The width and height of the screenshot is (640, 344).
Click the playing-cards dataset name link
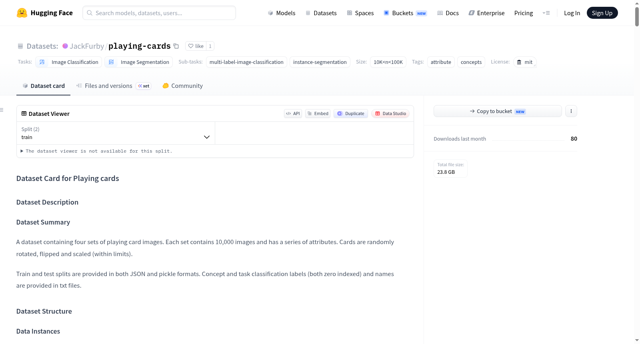click(140, 46)
